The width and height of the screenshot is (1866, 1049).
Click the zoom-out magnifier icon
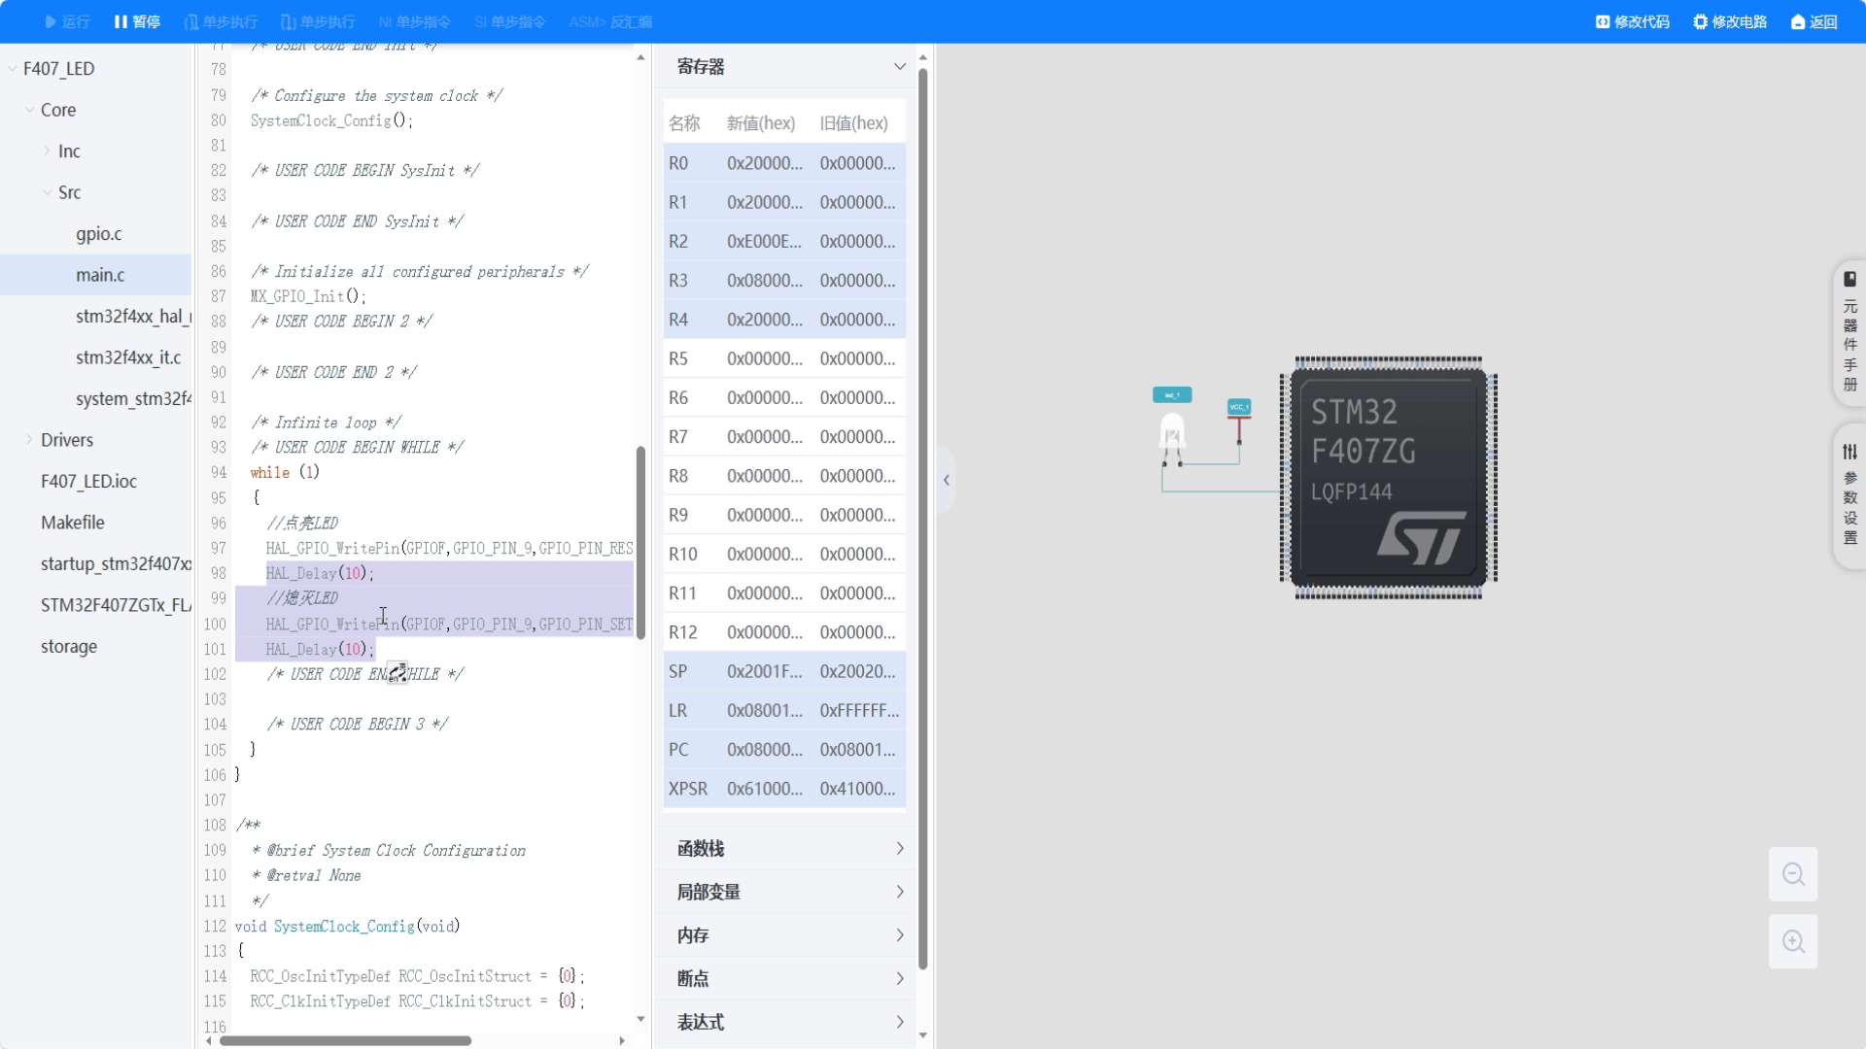pyautogui.click(x=1792, y=874)
